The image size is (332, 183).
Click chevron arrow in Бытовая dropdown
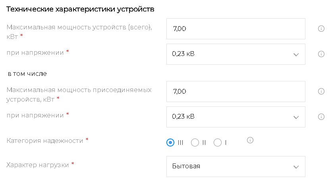click(295, 167)
